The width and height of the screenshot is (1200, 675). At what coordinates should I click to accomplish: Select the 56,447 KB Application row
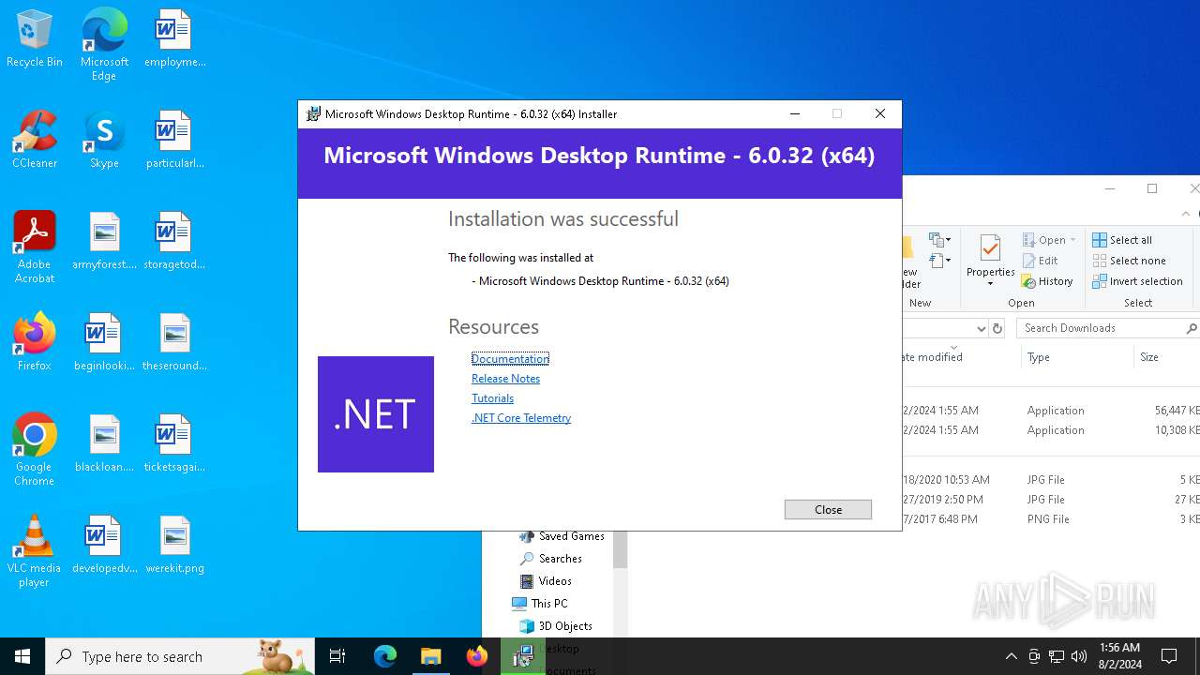click(1051, 411)
